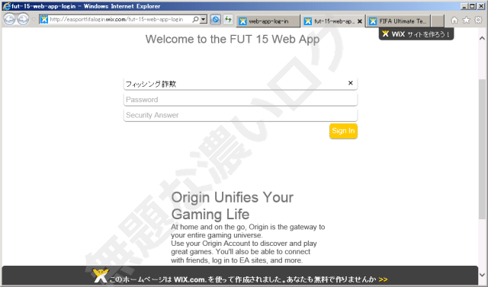This screenshot has width=488, height=287.
Task: Open the address bar autocomplete dropdown arrow
Action: [x=204, y=20]
